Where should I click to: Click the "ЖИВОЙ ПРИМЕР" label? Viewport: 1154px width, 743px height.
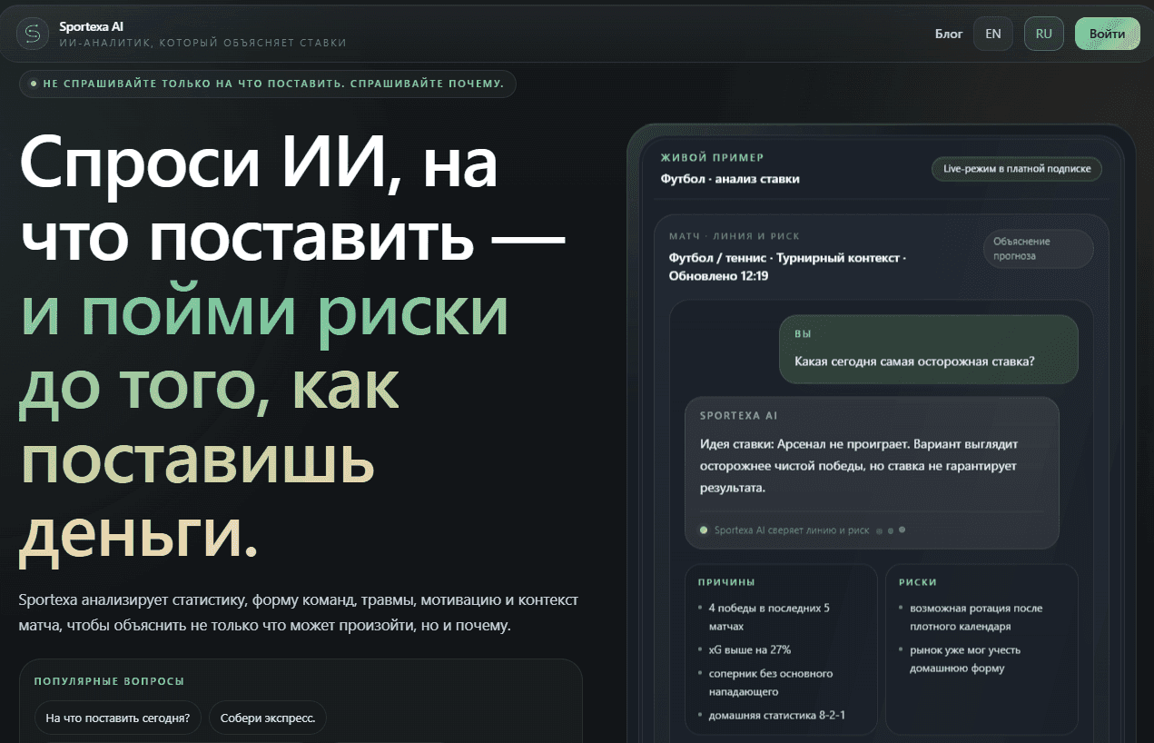pos(713,158)
